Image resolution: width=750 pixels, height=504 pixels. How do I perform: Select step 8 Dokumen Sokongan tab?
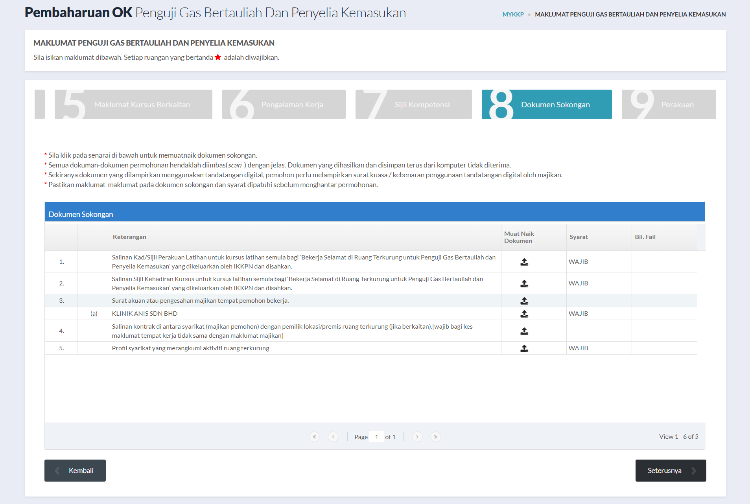(546, 105)
